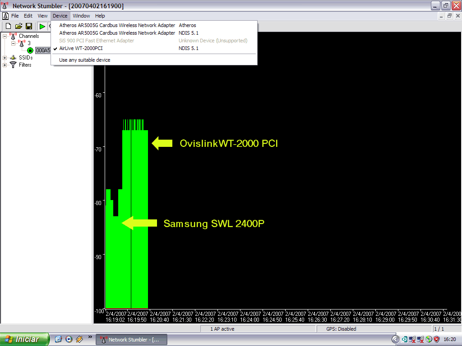The image size is (462, 346).
Task: Click the Network Stumbler title bar icon
Action: 5,5
